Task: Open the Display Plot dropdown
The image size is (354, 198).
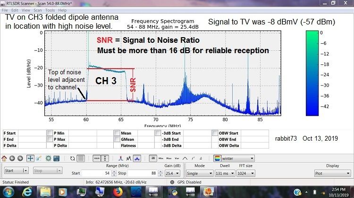Action: point(332,173)
